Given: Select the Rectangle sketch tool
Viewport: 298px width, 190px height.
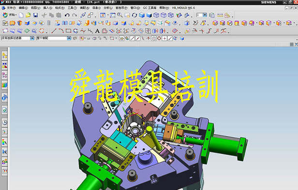Looking at the screenshot, I should [x=68, y=31].
